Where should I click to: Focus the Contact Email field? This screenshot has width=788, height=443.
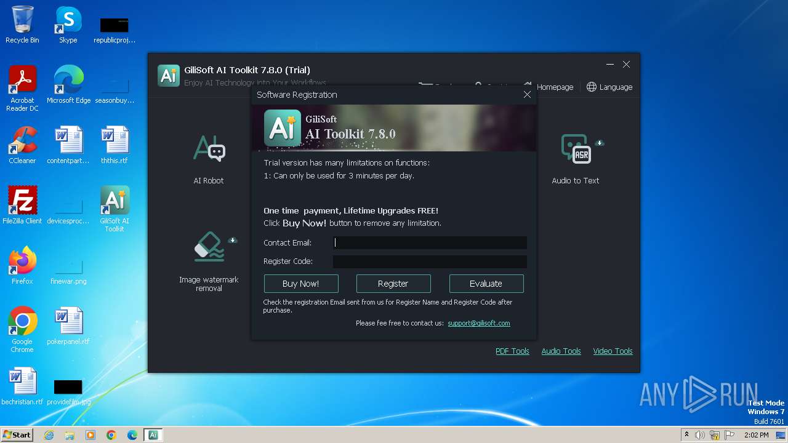click(x=430, y=242)
